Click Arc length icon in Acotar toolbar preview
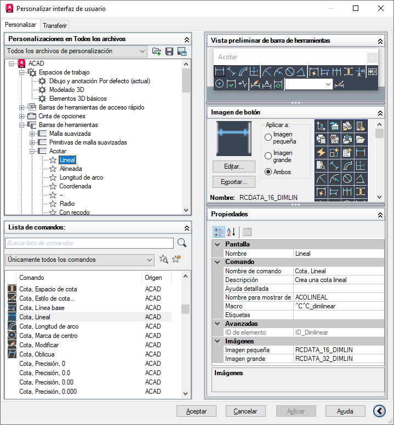Image resolution: width=394 pixels, height=425 pixels. (243, 72)
